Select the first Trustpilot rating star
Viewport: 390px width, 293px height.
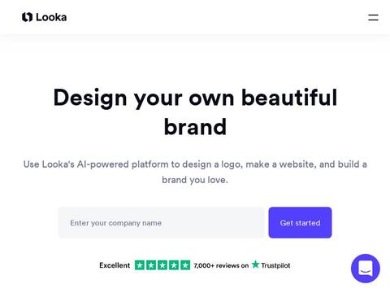pos(140,265)
